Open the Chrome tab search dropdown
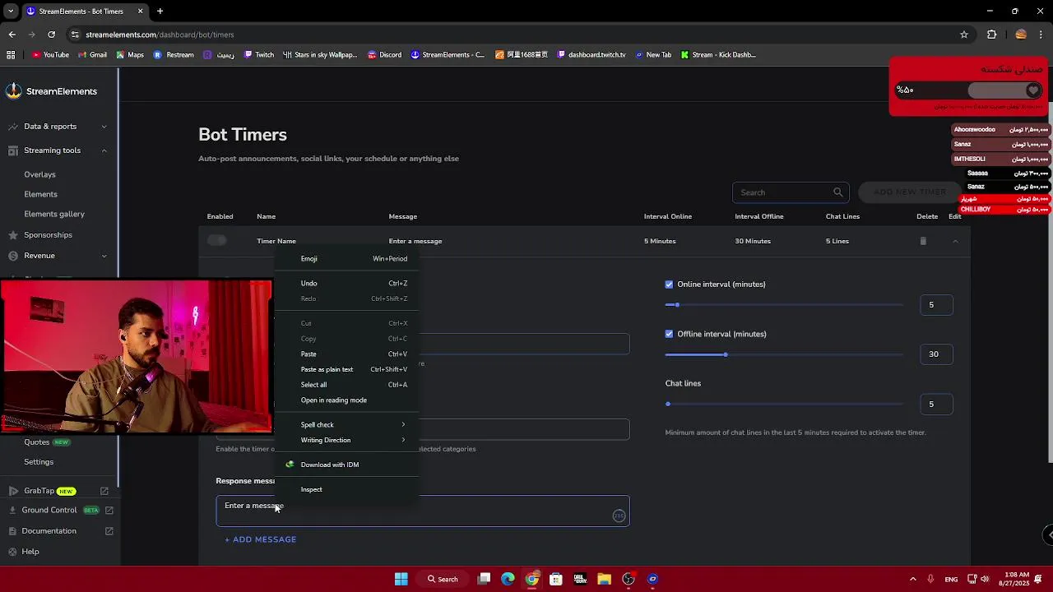Screen dimensions: 1053x592 tap(11, 12)
